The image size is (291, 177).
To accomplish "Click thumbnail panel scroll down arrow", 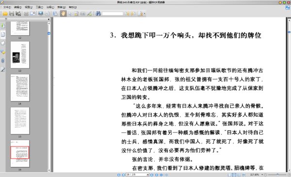I will coord(49,170).
